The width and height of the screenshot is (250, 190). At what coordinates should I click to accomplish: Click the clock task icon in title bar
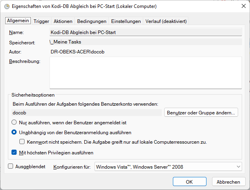tap(7, 7)
